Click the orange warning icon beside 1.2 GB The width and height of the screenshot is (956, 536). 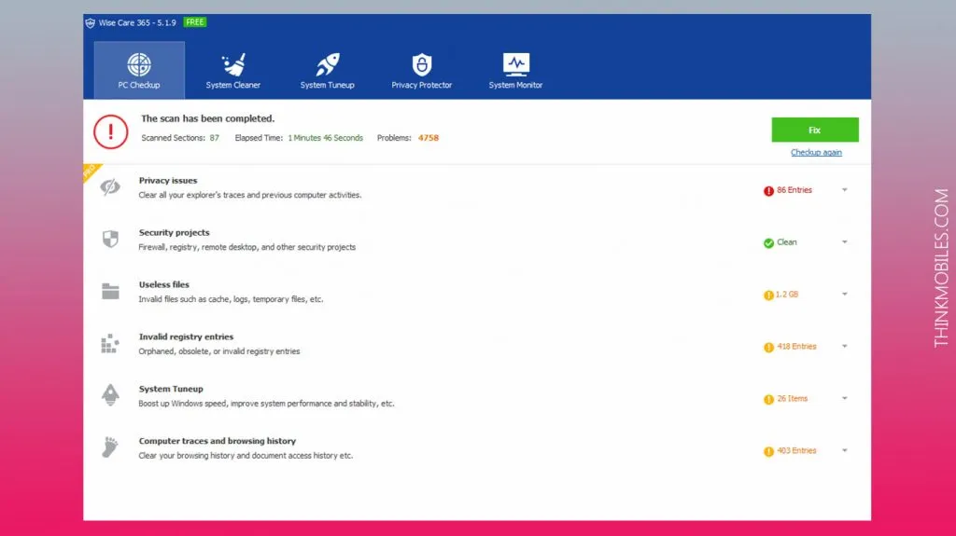pyautogui.click(x=768, y=295)
